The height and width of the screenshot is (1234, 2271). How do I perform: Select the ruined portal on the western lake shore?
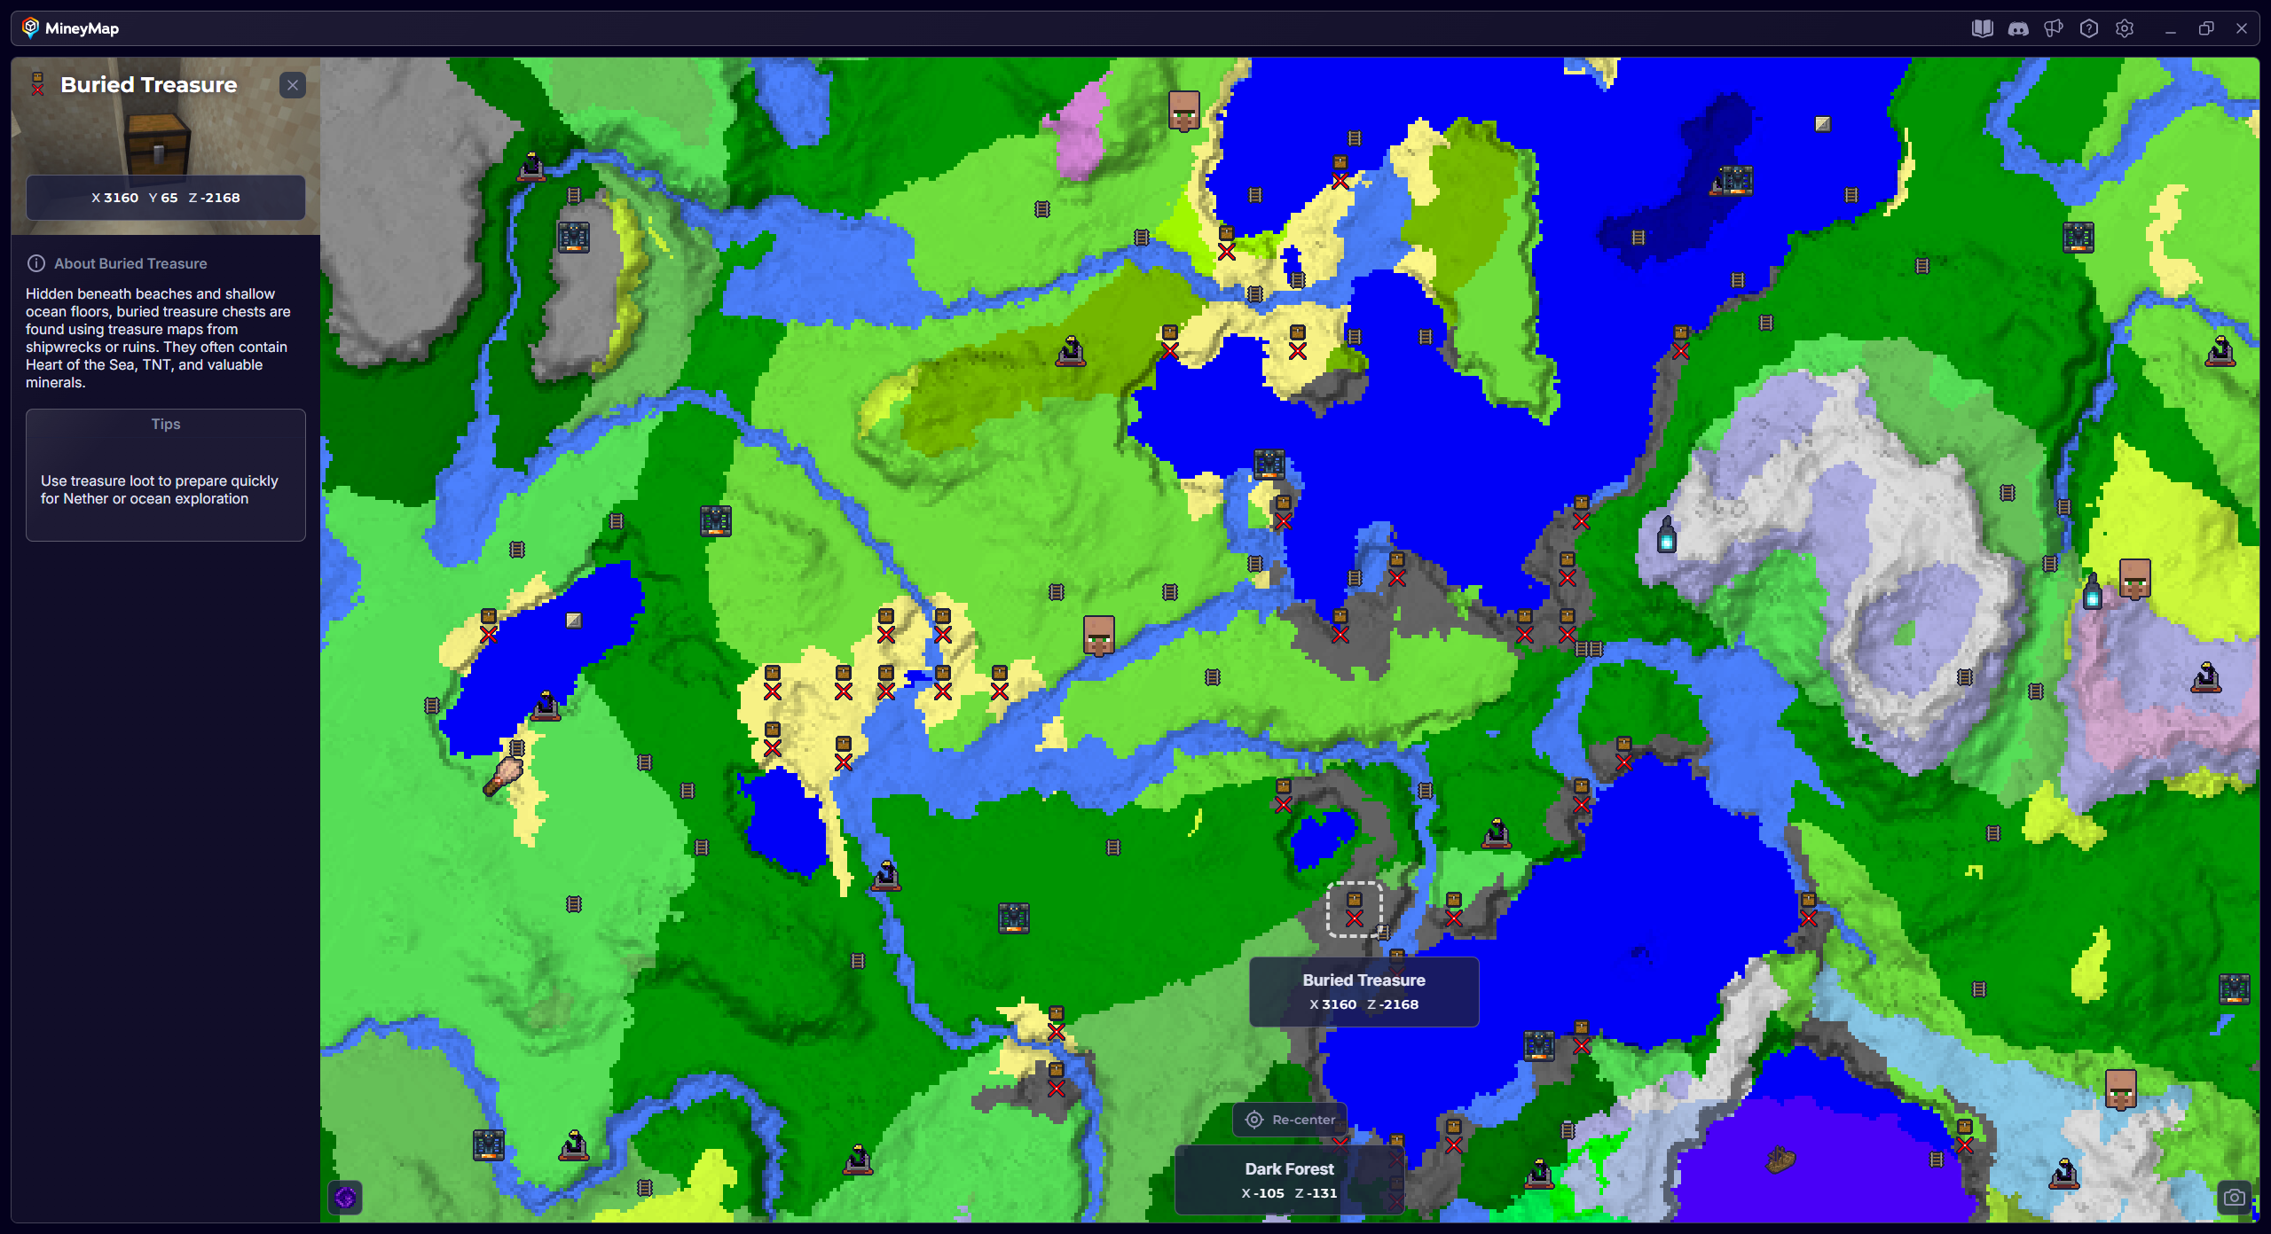click(x=546, y=706)
